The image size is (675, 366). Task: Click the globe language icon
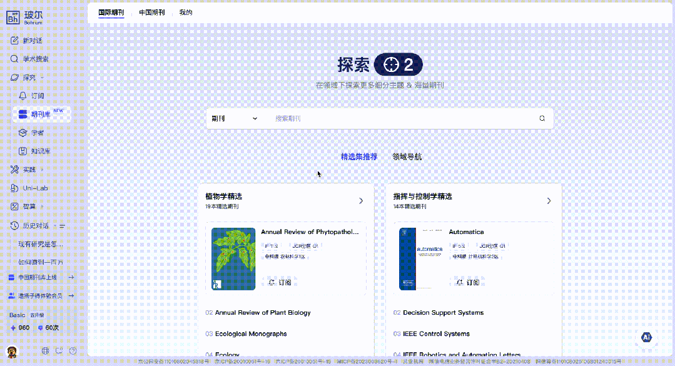click(46, 351)
